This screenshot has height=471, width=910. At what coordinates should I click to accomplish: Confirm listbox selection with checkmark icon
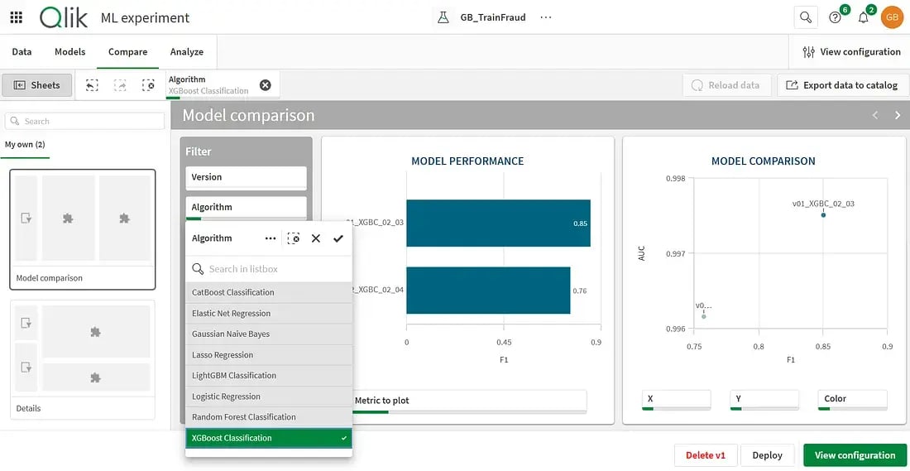(x=338, y=238)
